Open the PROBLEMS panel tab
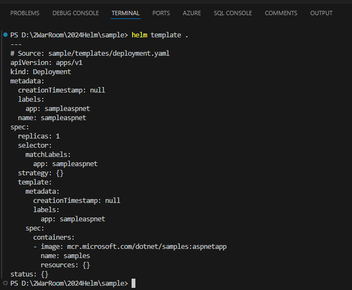Viewport: 352px width, 290px height. pyautogui.click(x=25, y=13)
